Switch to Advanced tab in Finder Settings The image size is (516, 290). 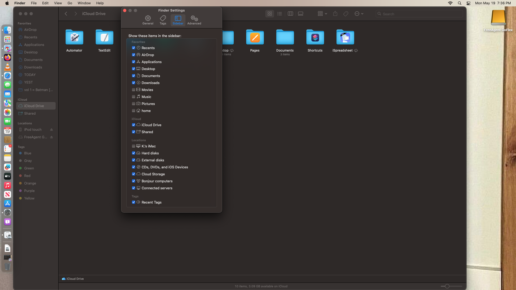pyautogui.click(x=194, y=20)
